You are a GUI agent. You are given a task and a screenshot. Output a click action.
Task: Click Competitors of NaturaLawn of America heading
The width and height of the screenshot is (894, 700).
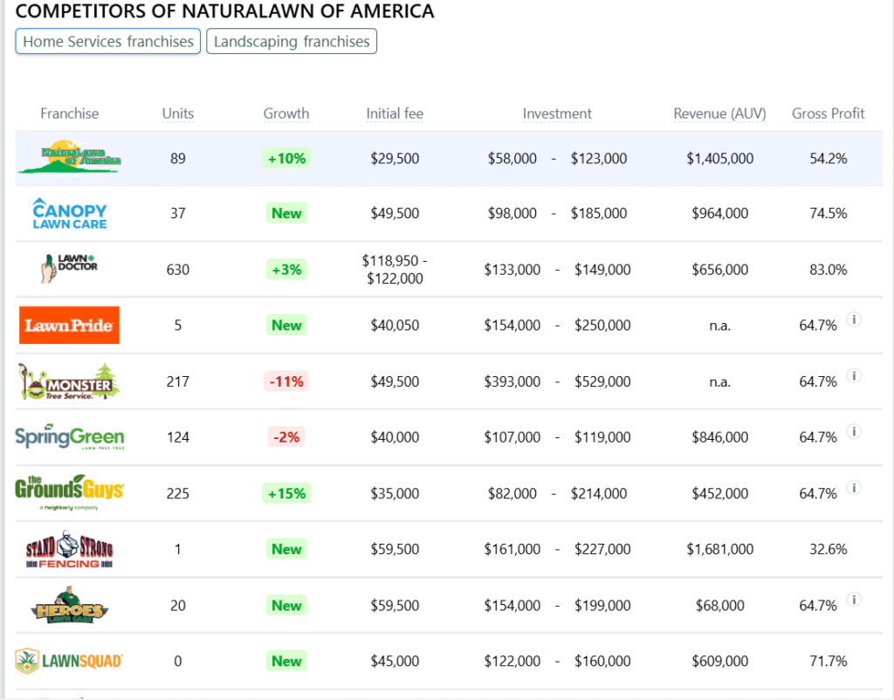224,10
